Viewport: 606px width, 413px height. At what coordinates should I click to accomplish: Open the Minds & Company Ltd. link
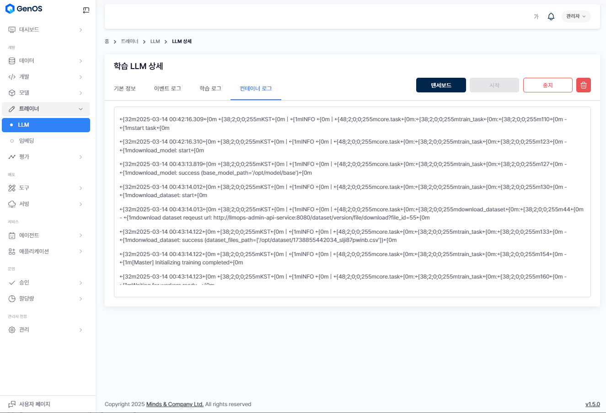[175, 404]
